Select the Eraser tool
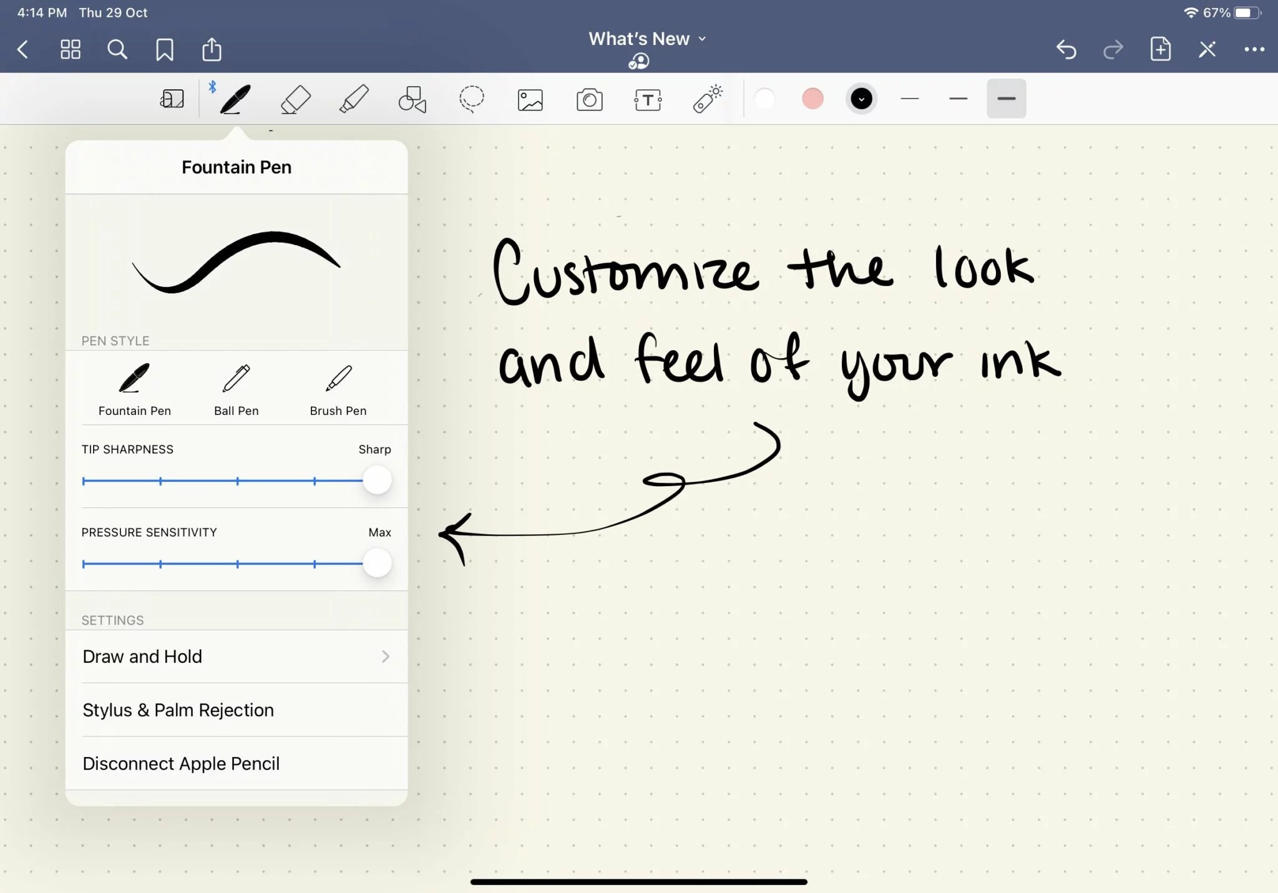 coord(295,99)
